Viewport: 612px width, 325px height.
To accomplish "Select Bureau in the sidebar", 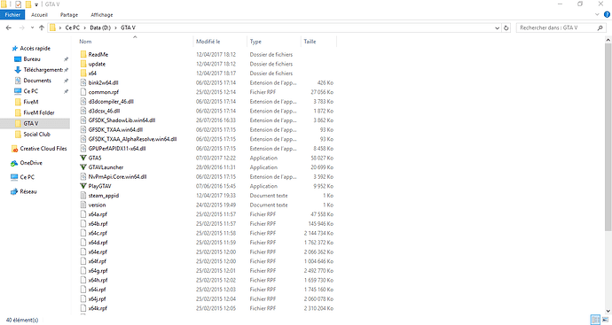I will pyautogui.click(x=32, y=59).
